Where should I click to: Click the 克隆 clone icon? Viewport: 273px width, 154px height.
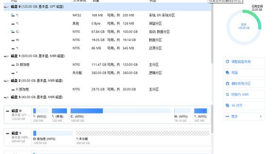click(227, 73)
